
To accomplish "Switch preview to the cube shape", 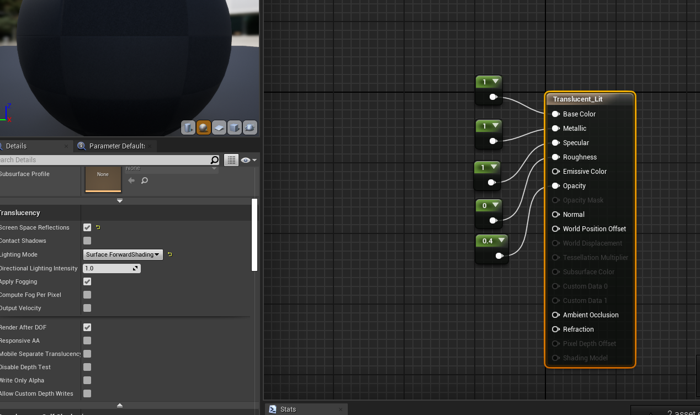I will click(x=234, y=127).
